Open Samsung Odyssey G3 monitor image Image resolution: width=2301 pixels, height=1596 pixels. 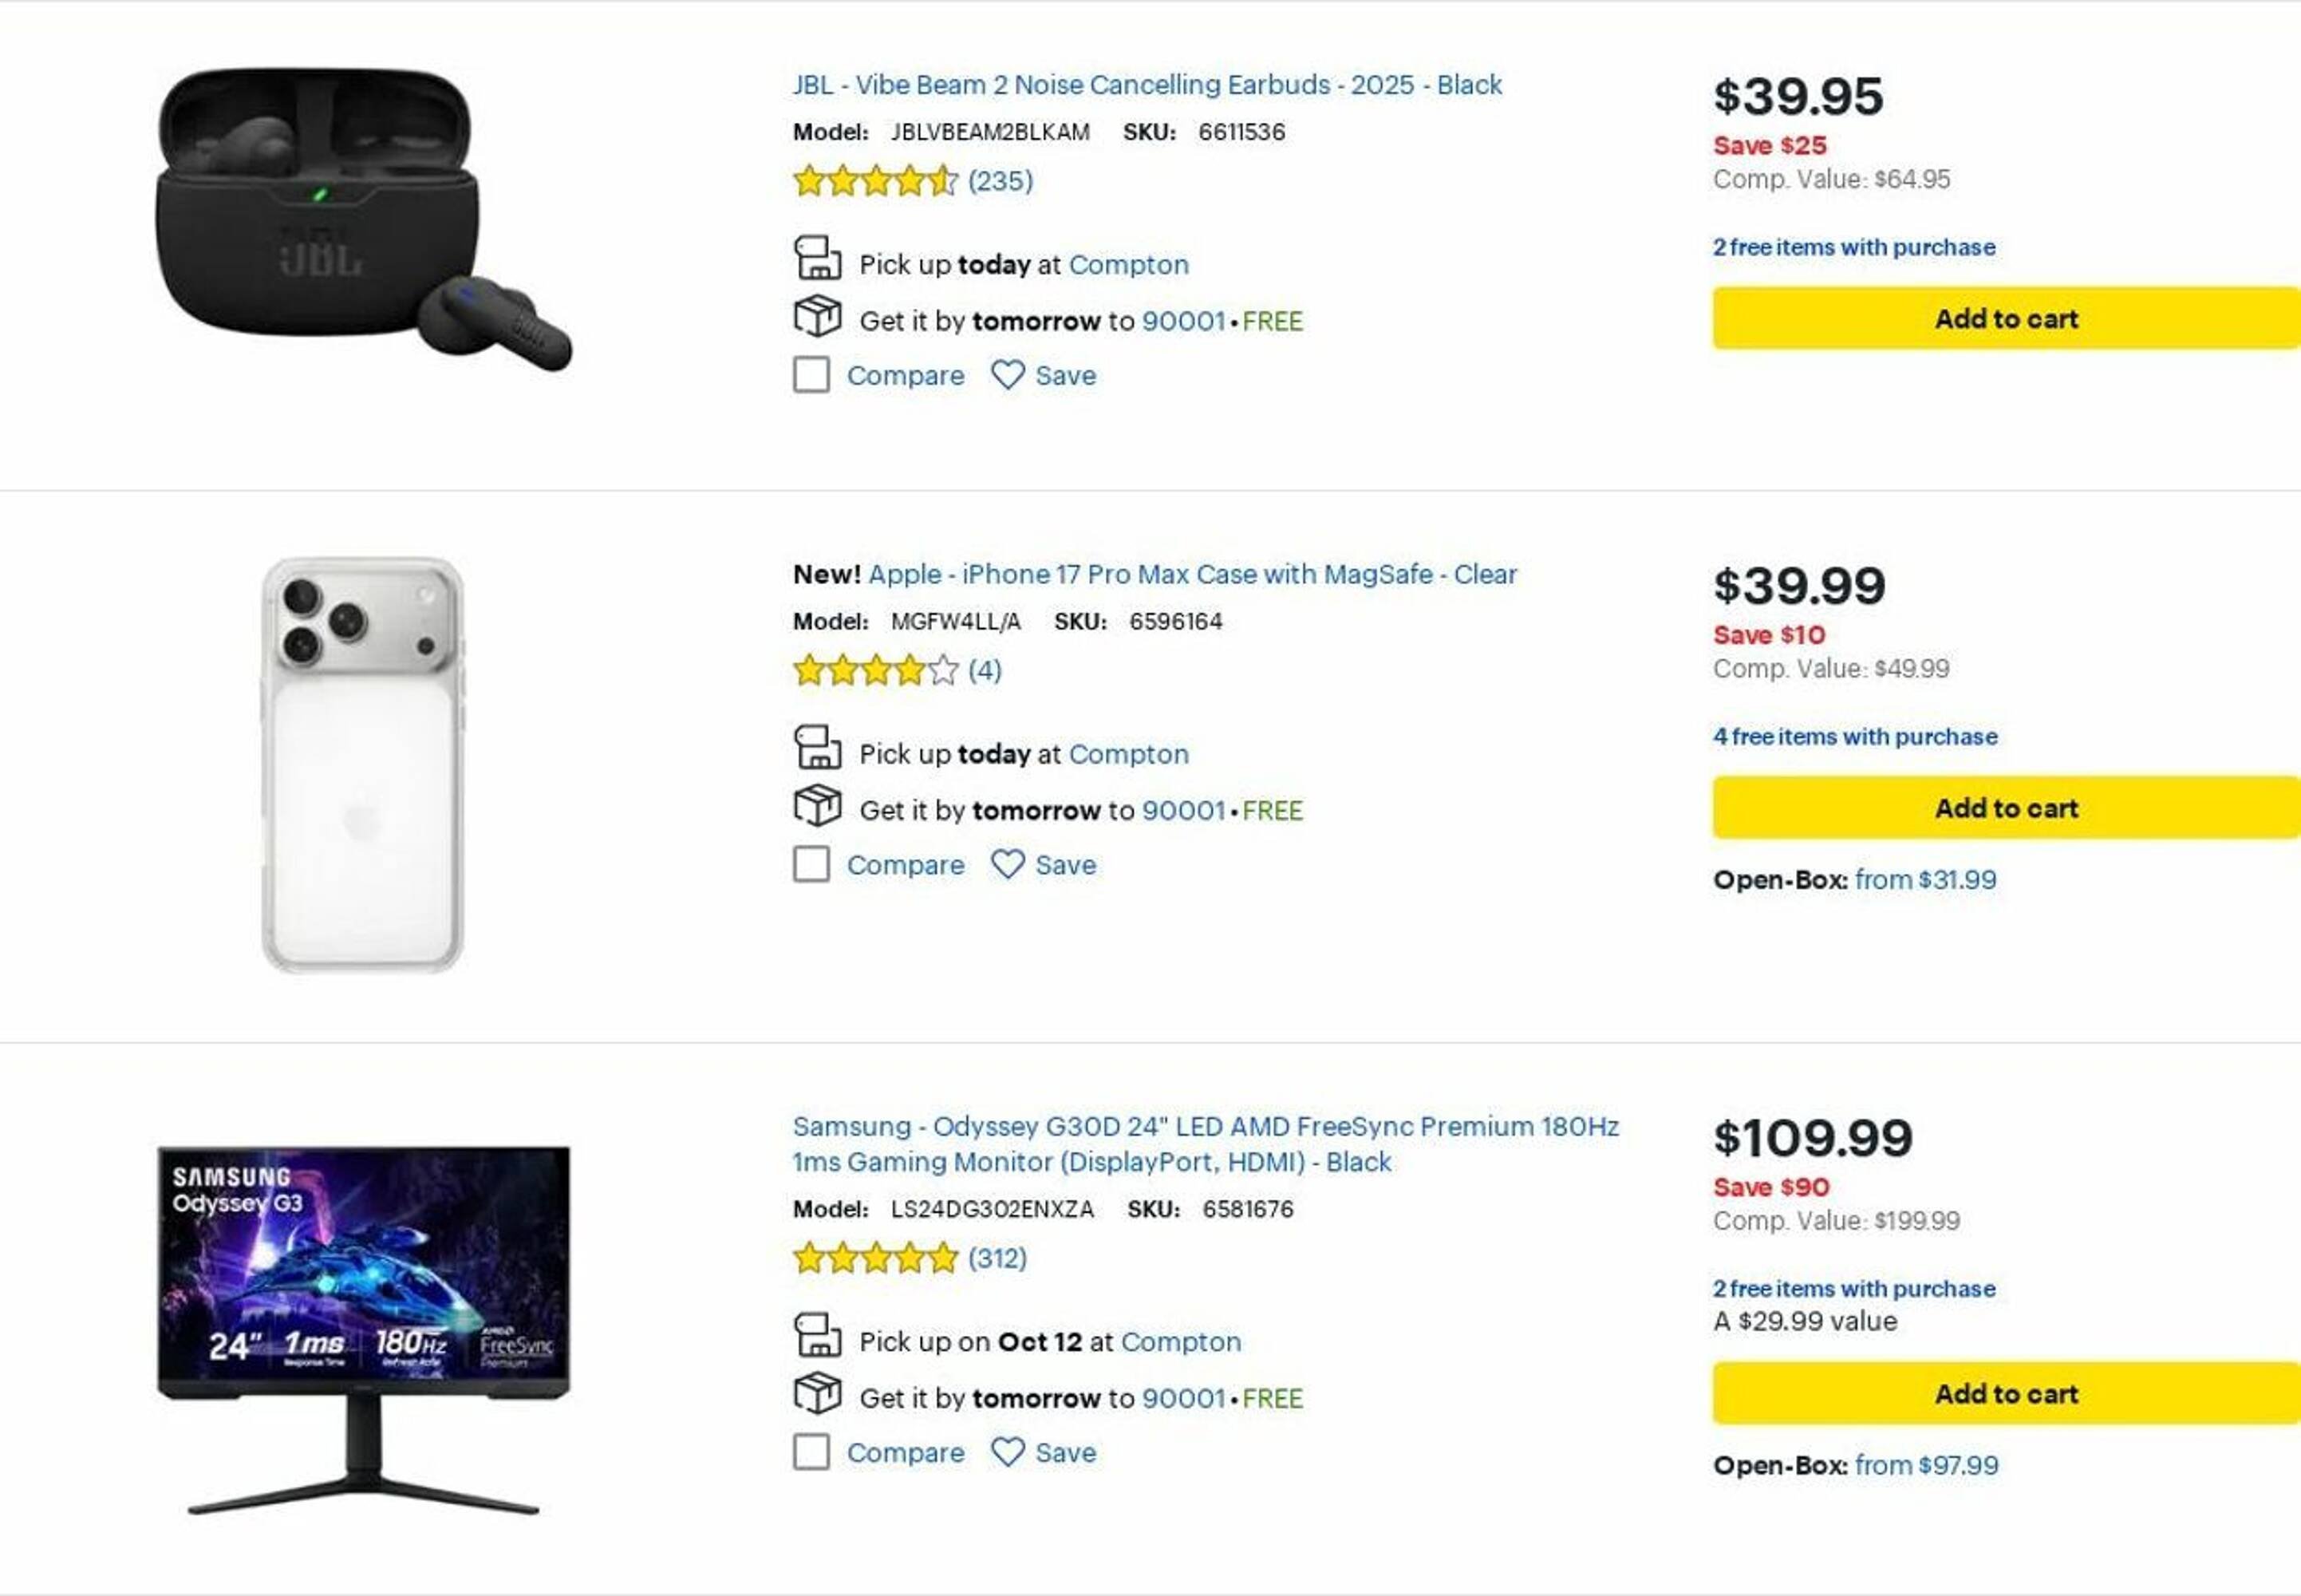click(363, 1328)
